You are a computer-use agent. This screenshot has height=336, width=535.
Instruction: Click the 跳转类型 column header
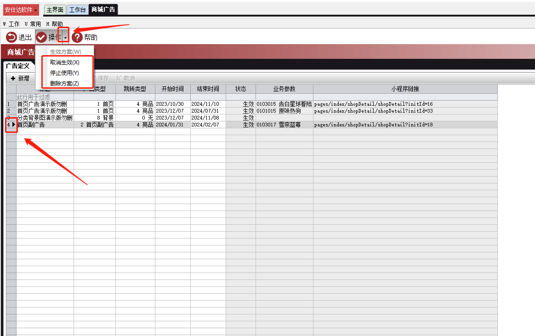[135, 89]
